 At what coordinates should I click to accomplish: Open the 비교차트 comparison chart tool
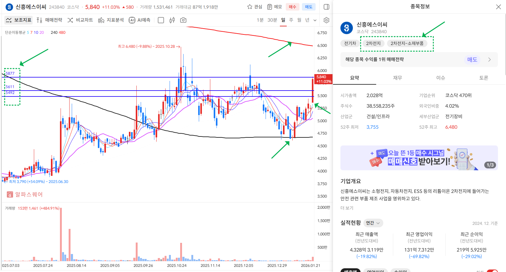[x=80, y=20]
